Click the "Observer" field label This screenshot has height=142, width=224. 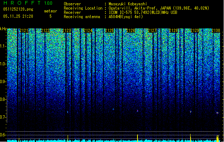pos(72,4)
